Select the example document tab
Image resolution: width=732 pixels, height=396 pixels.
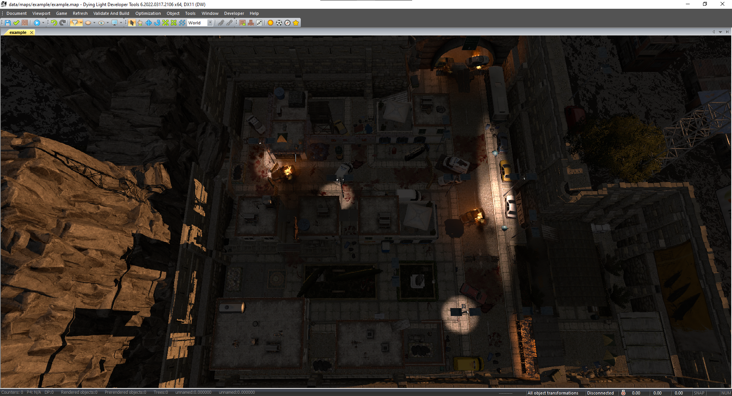pyautogui.click(x=18, y=32)
